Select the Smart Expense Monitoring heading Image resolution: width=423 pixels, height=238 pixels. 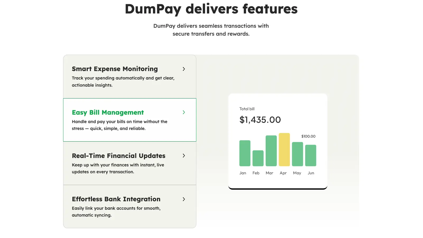point(115,69)
